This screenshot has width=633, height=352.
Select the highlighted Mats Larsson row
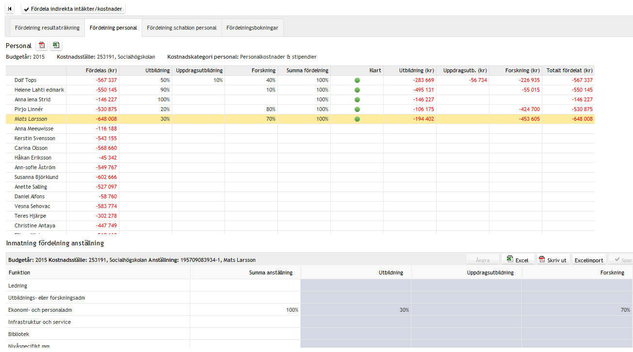(x=300, y=119)
